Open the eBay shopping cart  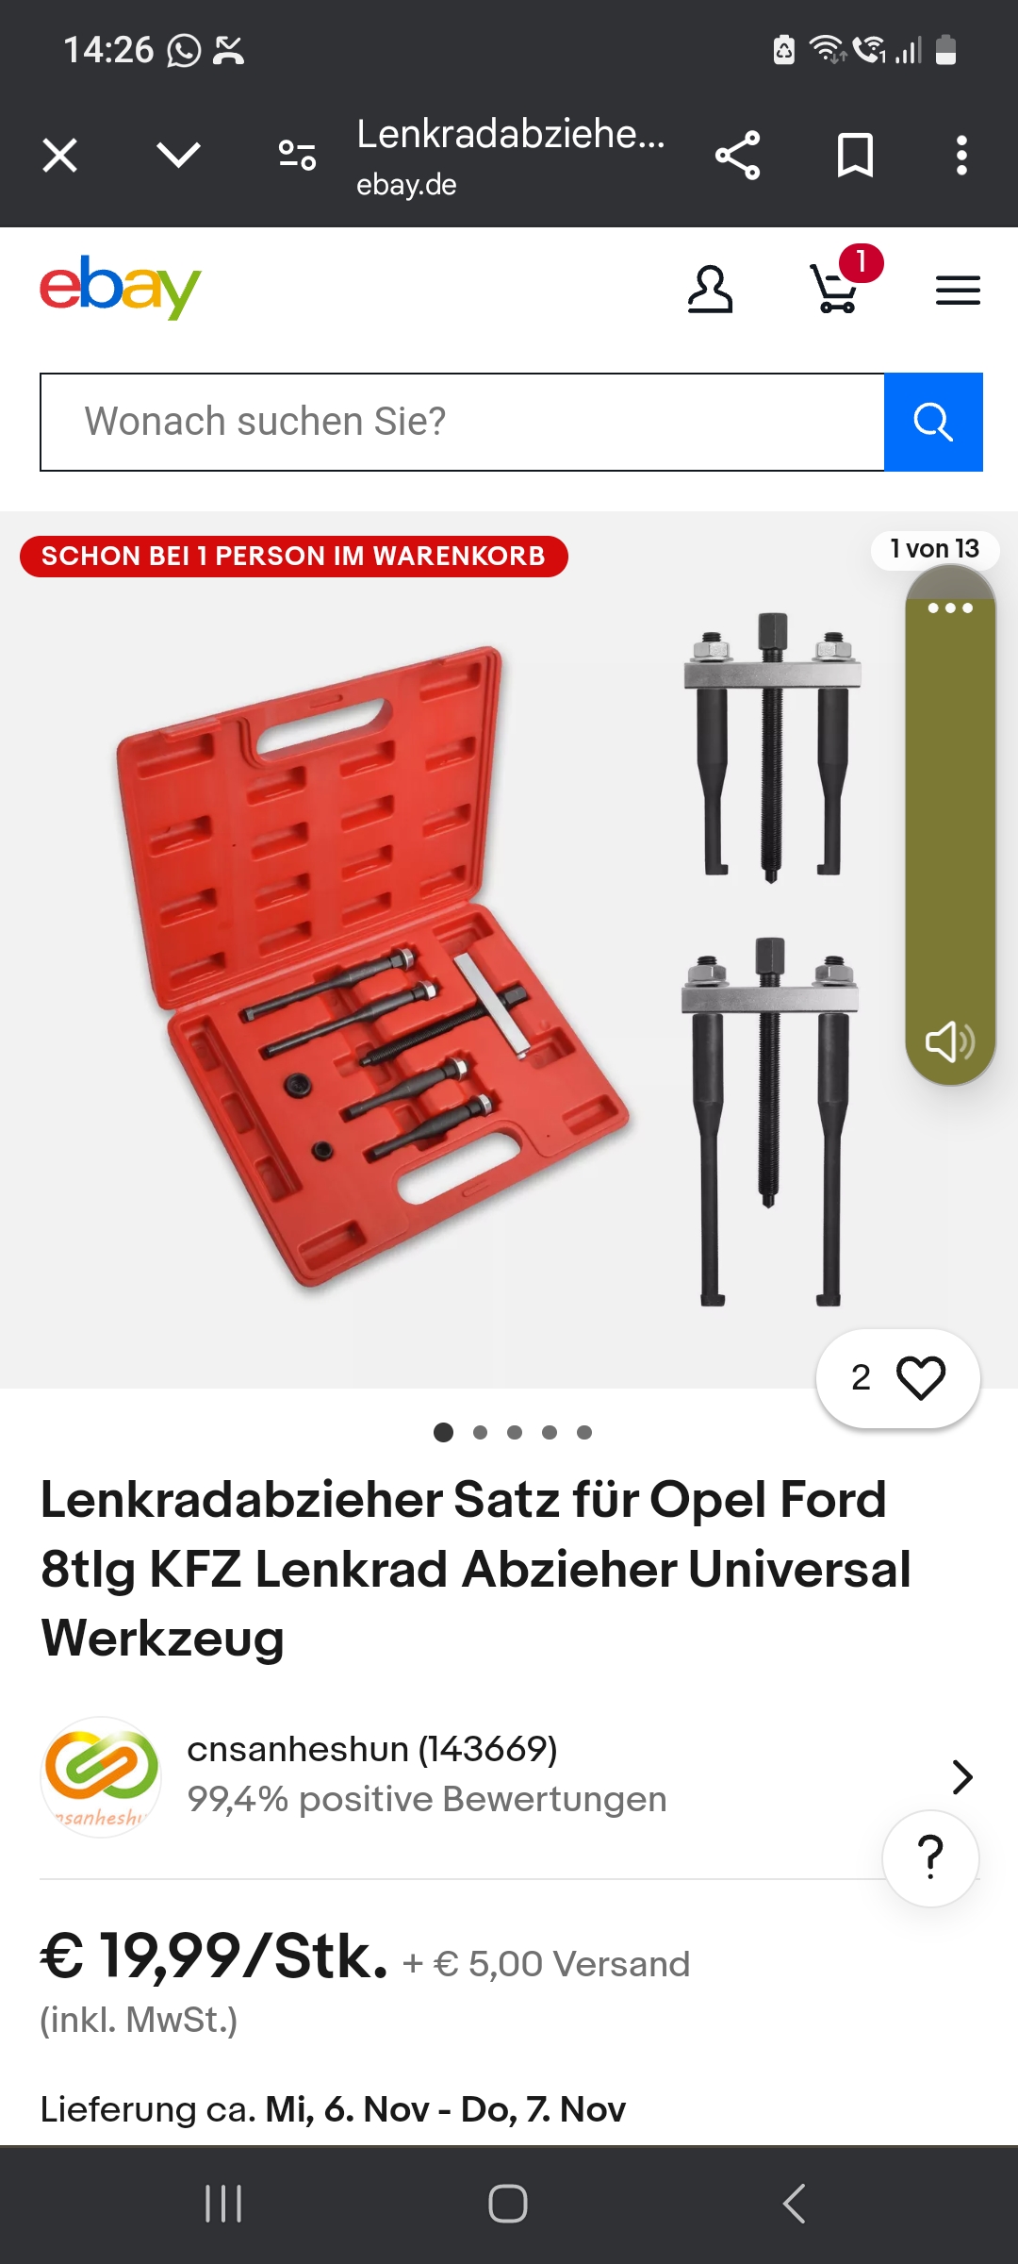tap(835, 289)
